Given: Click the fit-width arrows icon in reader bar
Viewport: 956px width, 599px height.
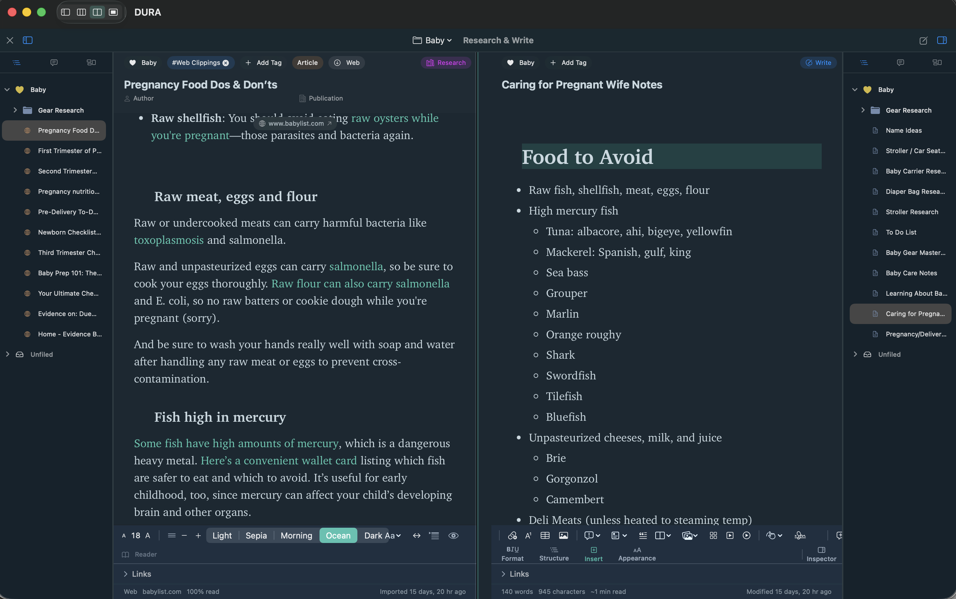Looking at the screenshot, I should [417, 536].
